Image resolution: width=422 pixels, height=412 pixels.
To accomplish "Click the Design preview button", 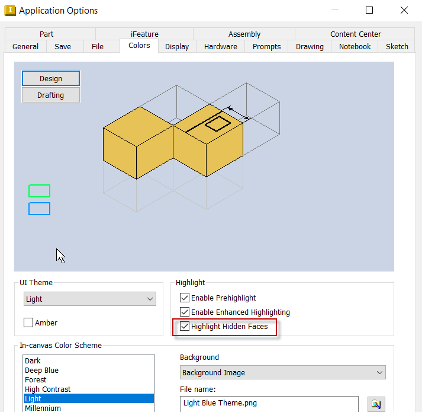I will [x=51, y=78].
